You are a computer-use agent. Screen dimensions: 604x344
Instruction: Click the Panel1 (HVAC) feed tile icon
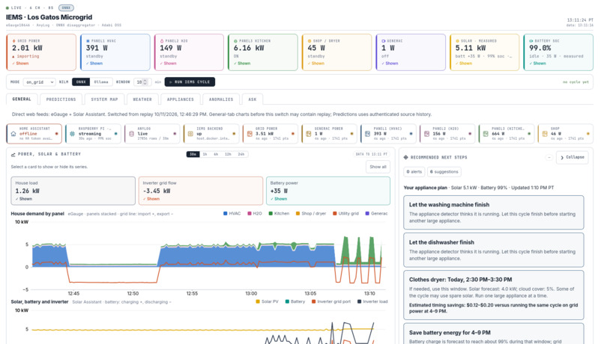pyautogui.click(x=367, y=134)
